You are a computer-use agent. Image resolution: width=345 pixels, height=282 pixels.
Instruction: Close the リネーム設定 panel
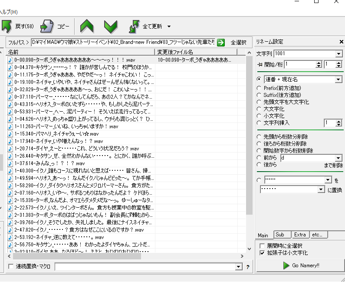coord(341,42)
